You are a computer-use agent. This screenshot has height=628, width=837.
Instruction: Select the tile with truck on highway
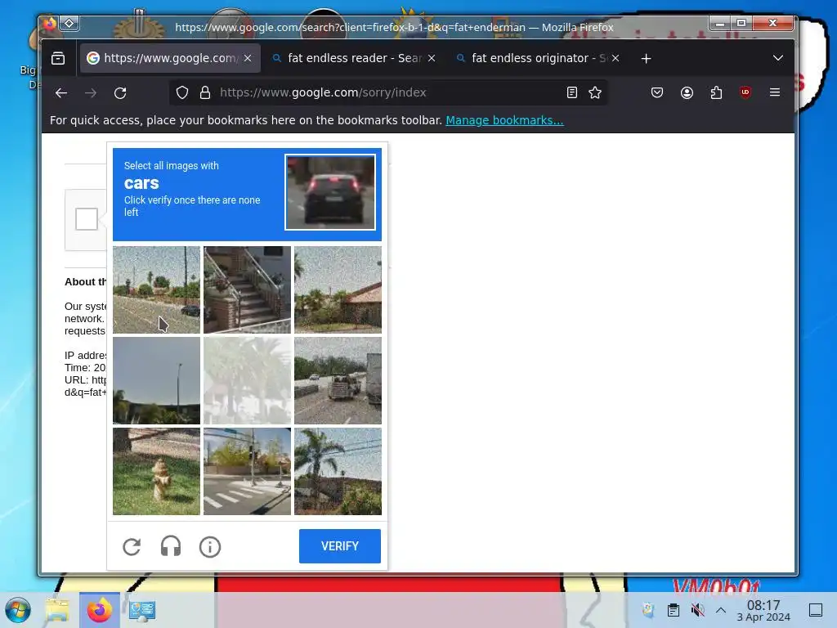[x=338, y=381]
